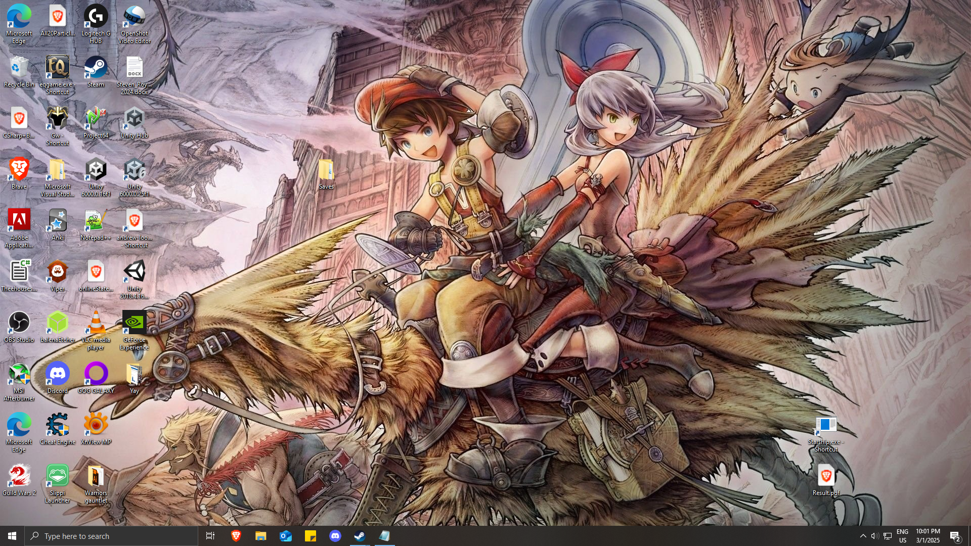Select the Steam desktop shortcut

[96, 72]
